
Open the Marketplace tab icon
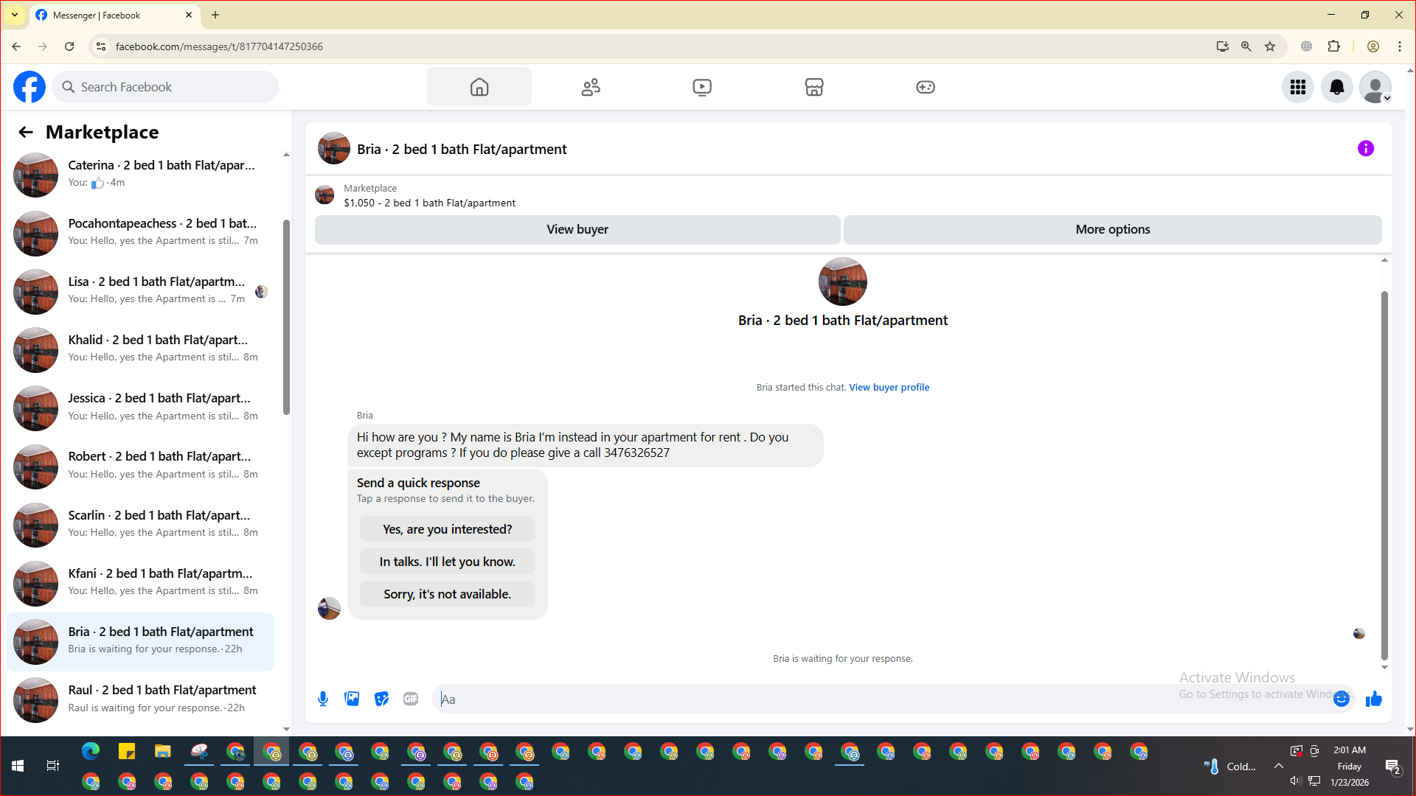pos(814,87)
